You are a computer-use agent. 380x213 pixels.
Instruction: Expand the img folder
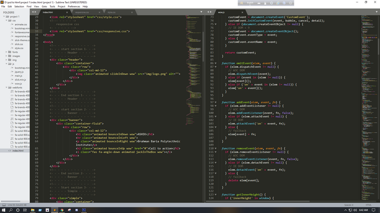click(x=6, y=60)
